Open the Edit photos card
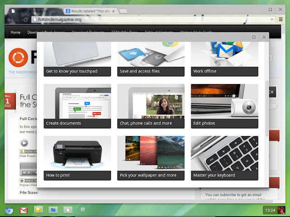The height and width of the screenshot is (217, 290). pyautogui.click(x=225, y=106)
